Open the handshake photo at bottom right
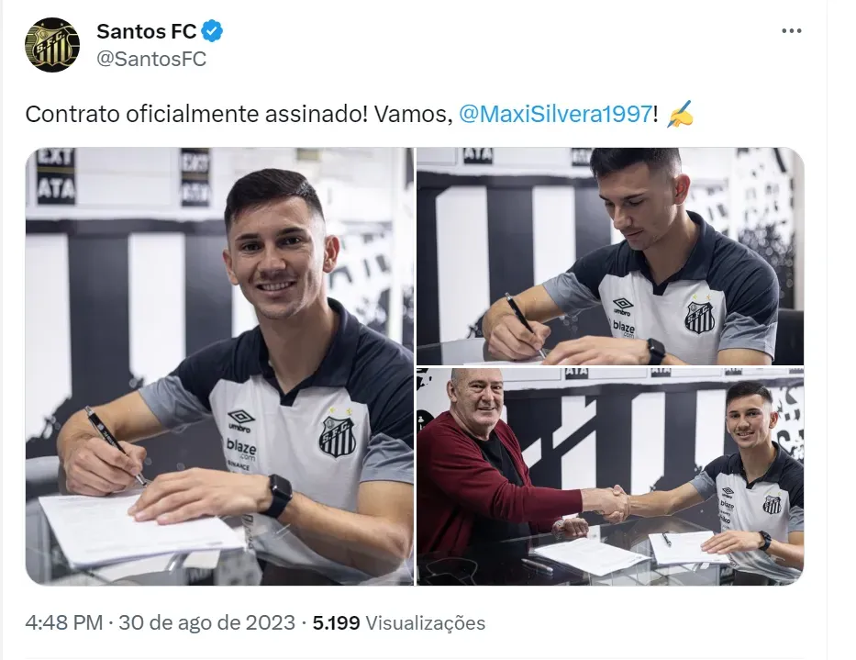The width and height of the screenshot is (856, 660). coord(610,476)
